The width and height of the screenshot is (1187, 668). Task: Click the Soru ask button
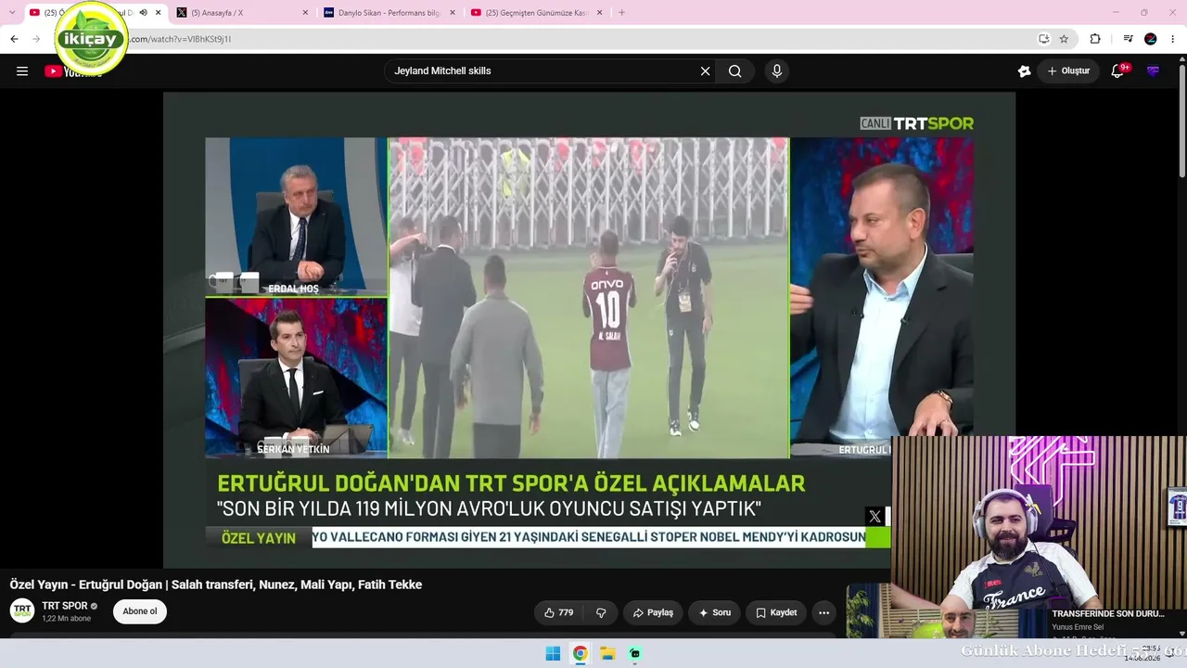(x=714, y=612)
